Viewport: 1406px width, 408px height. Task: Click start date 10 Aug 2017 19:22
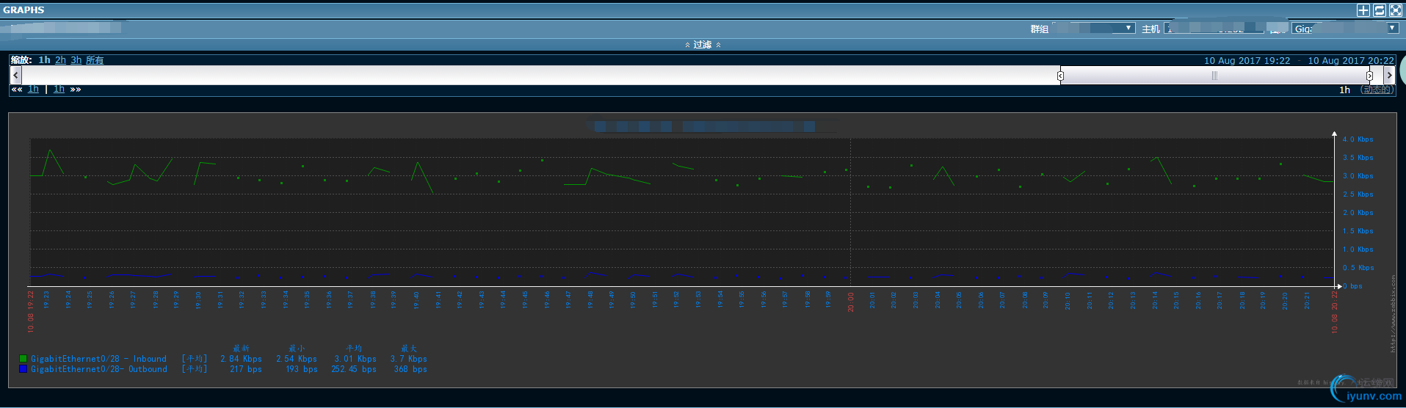(x=1247, y=60)
